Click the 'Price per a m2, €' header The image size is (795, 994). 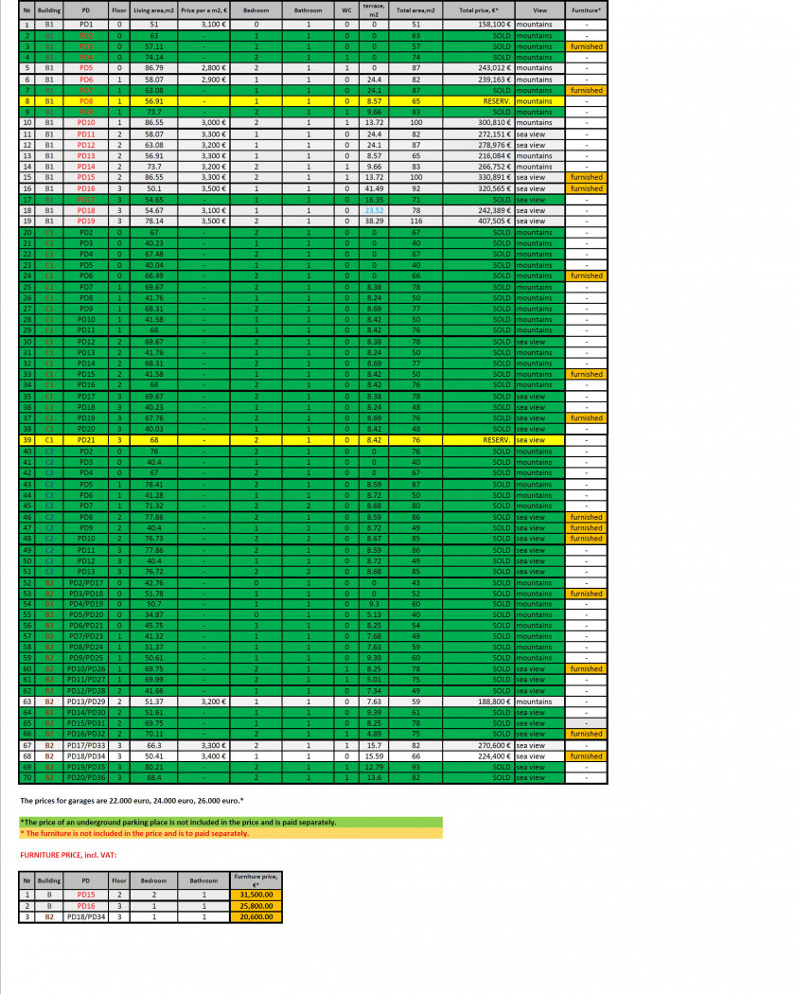pos(203,10)
